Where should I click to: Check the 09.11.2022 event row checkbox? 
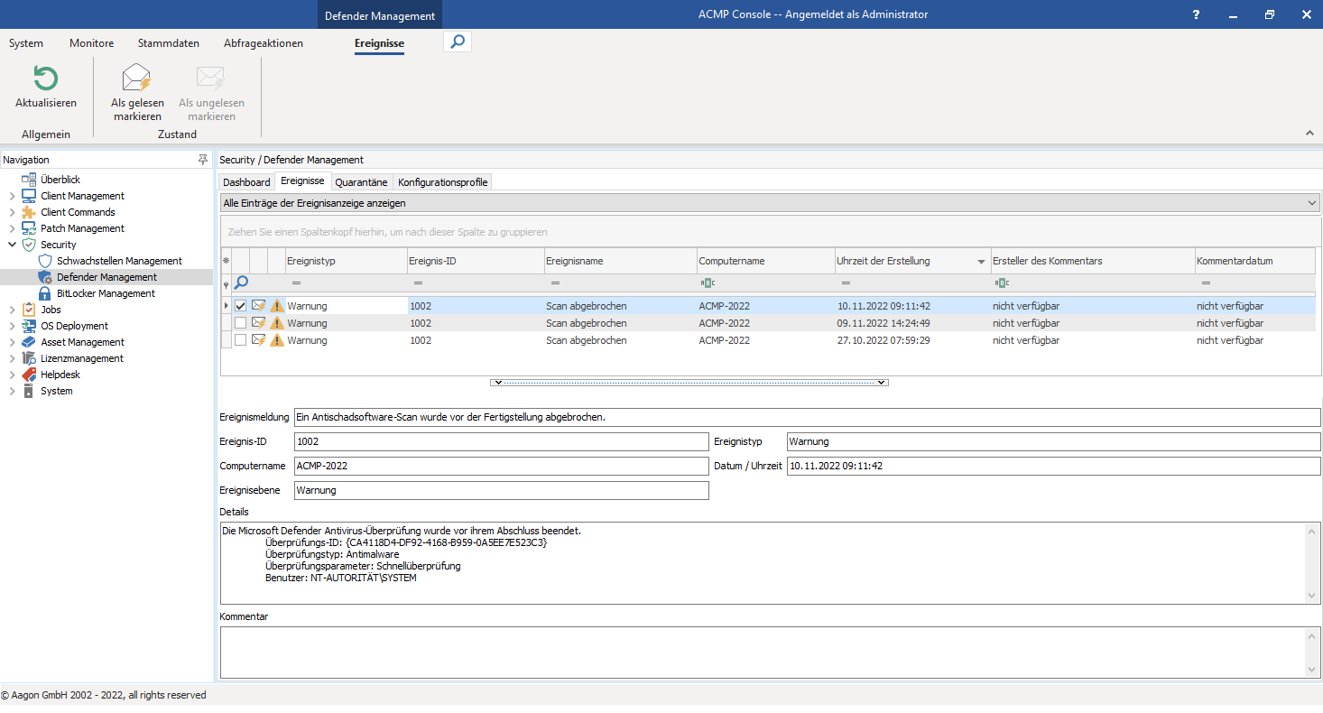click(x=241, y=323)
